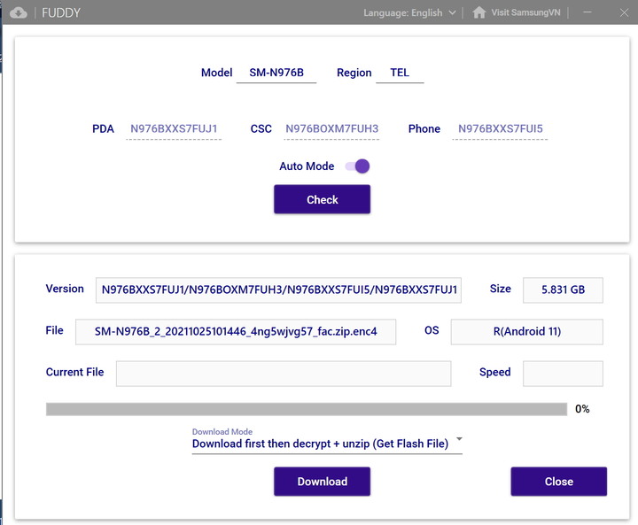
Task: Click the 0% progress label
Action: (x=582, y=409)
